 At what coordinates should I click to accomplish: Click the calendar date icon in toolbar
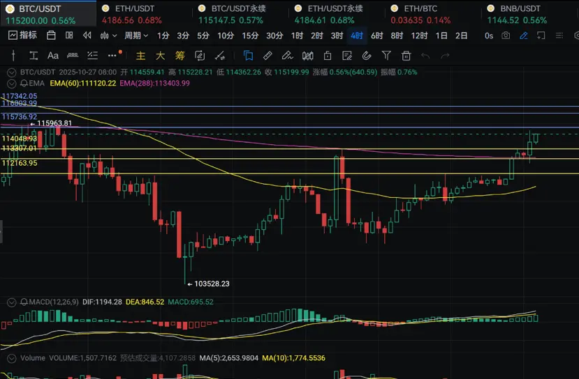point(51,36)
